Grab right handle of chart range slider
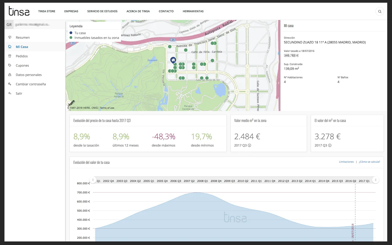 pos(376,180)
